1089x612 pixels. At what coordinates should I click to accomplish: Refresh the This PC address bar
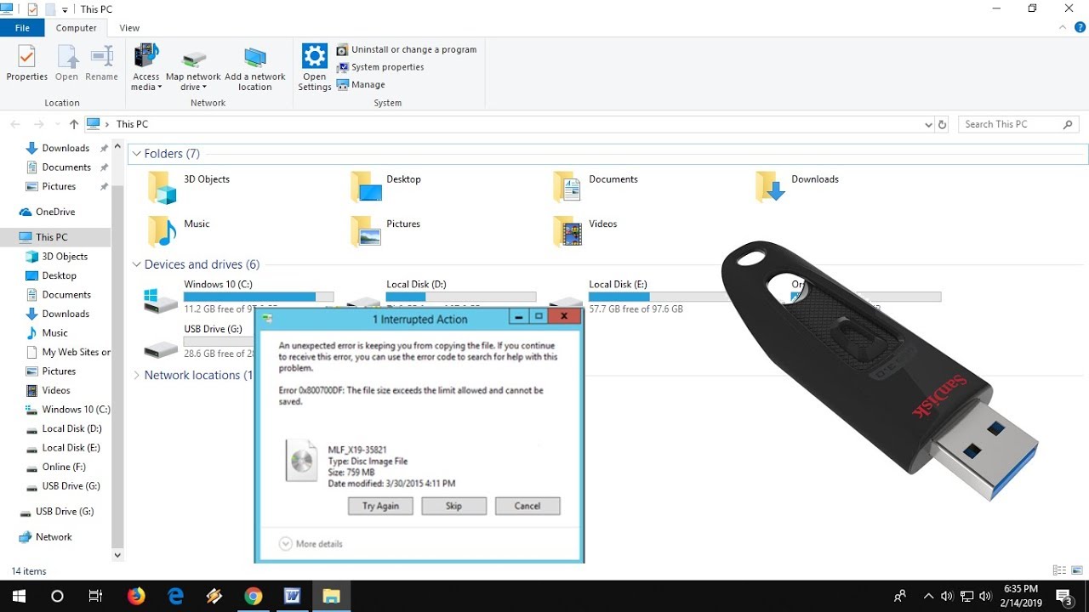[x=942, y=124]
